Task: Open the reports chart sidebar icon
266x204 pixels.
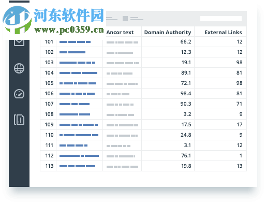Action: point(19,120)
